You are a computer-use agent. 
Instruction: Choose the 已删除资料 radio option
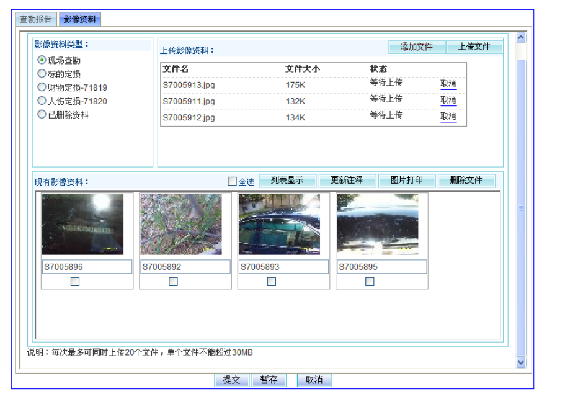coord(42,115)
